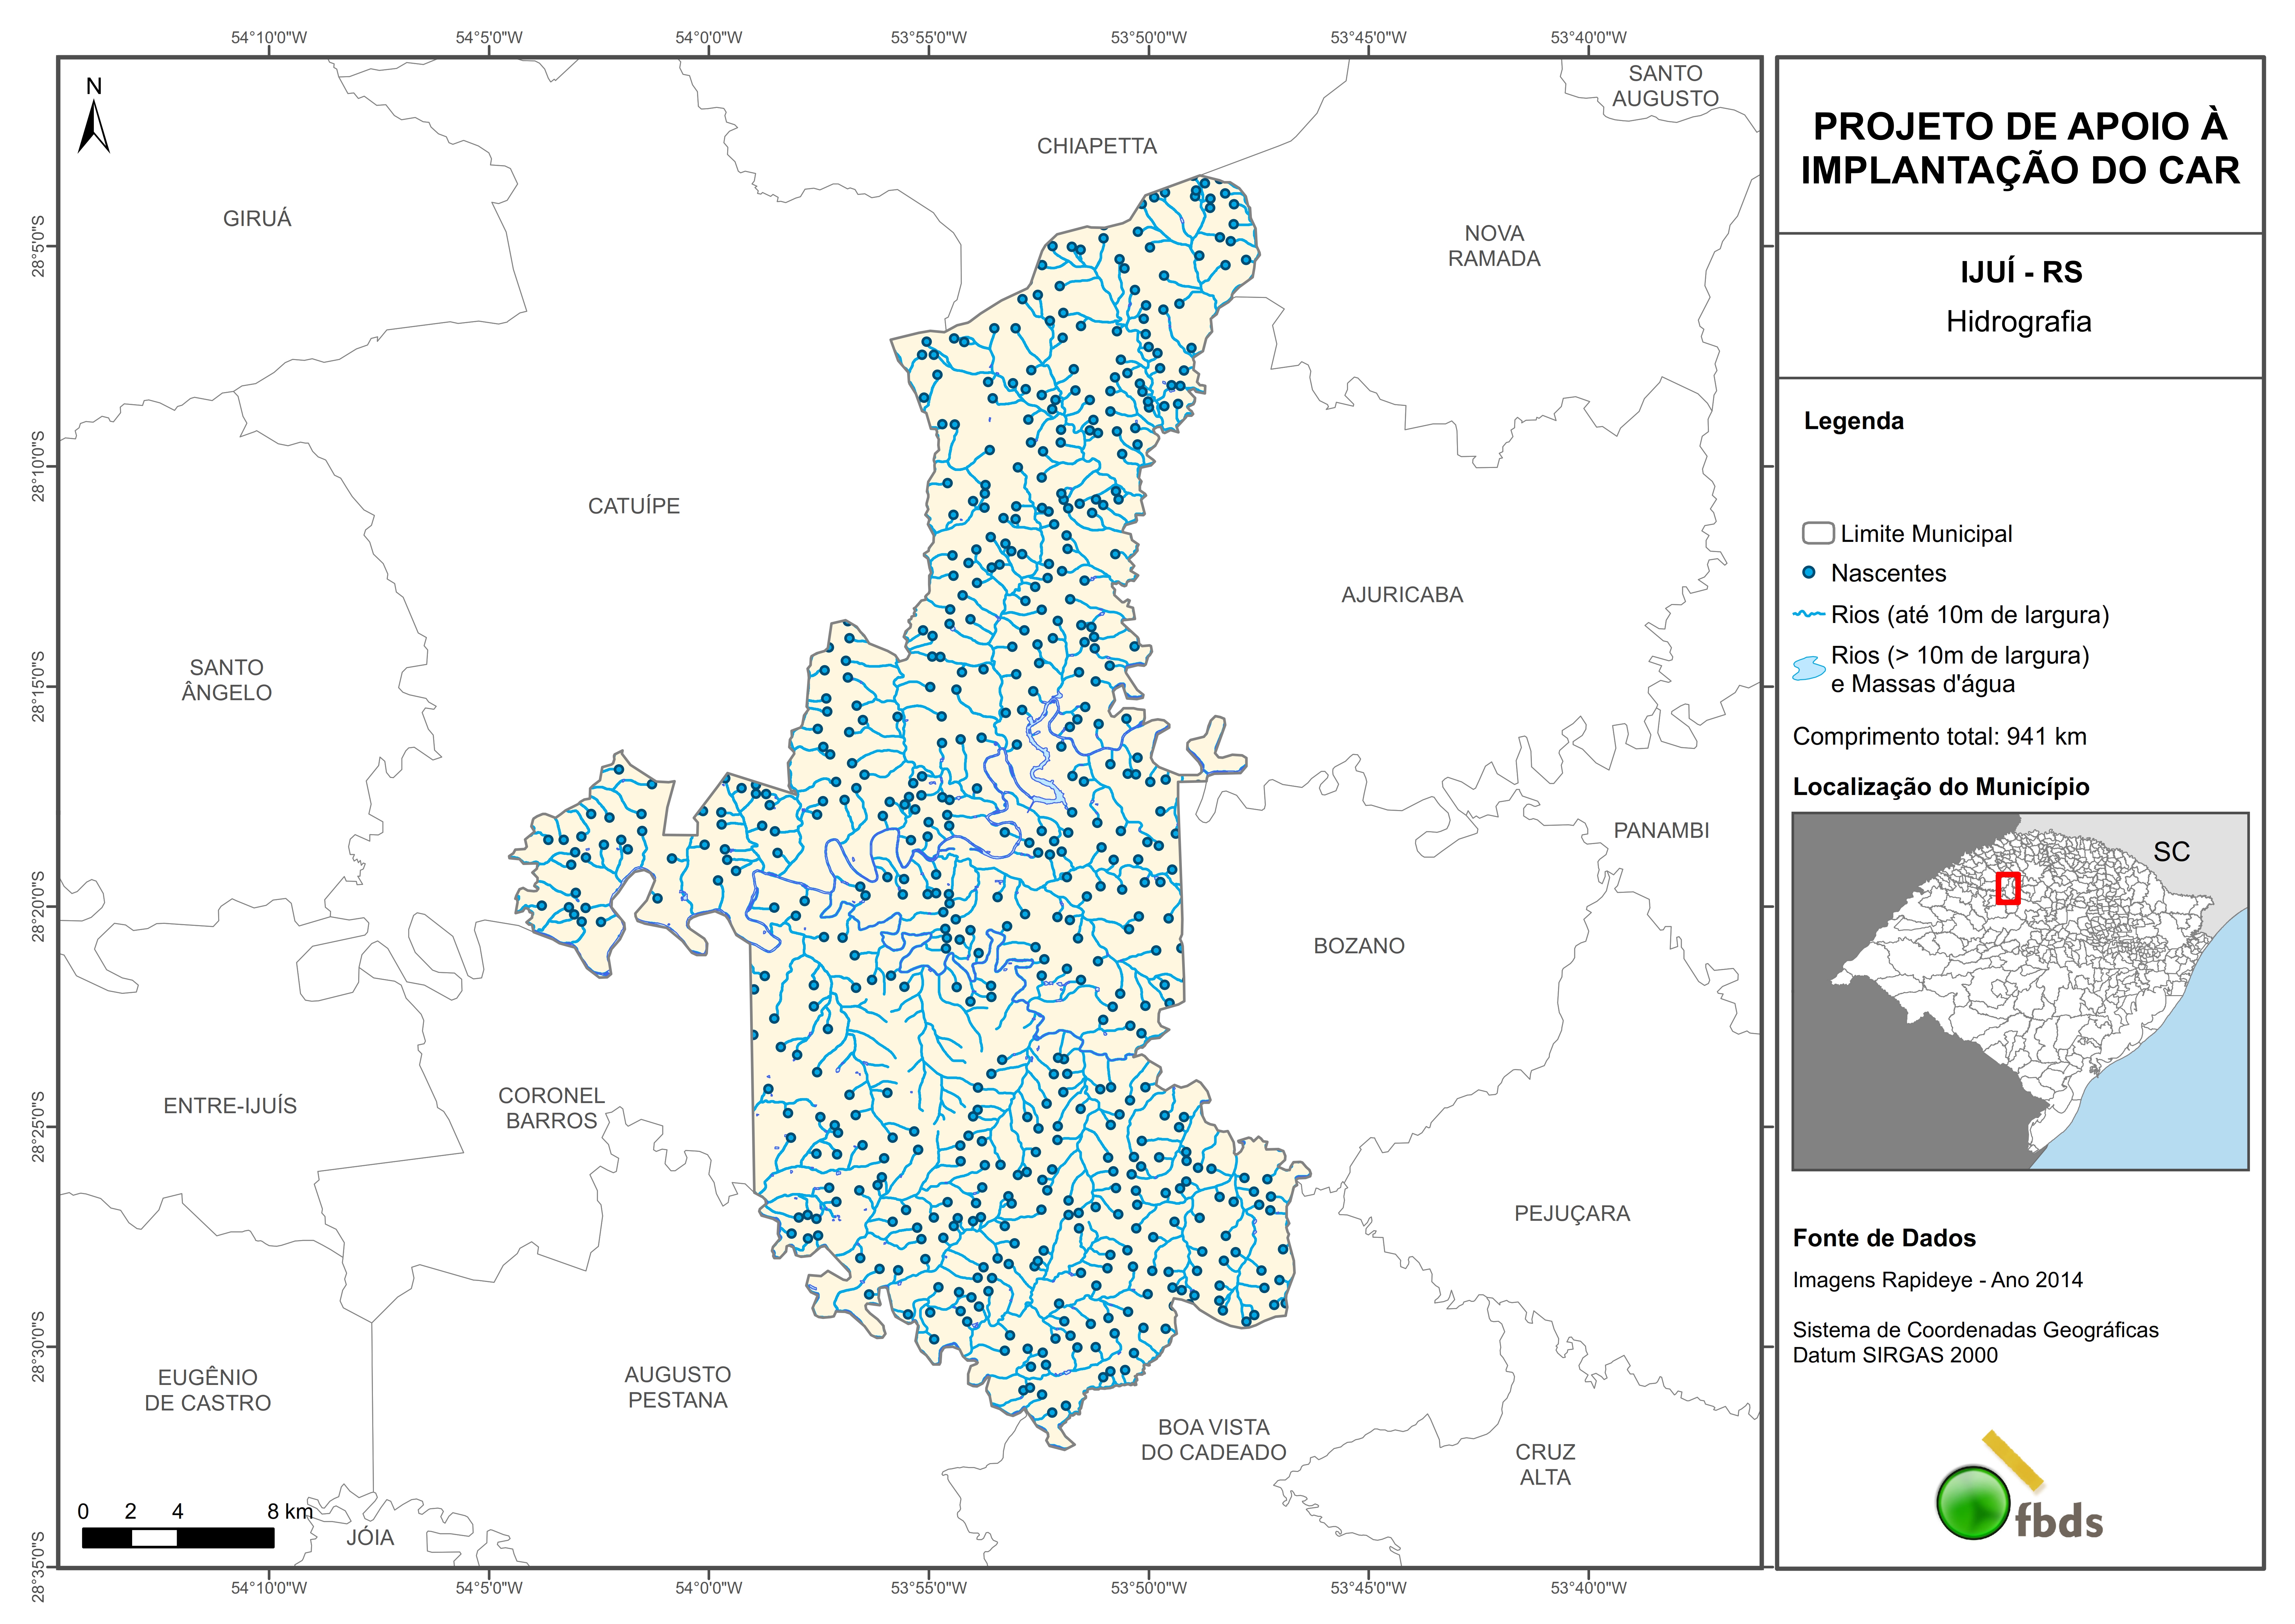Click the narrow rivers line legend symbol
2295x1624 pixels.
coord(1809,614)
